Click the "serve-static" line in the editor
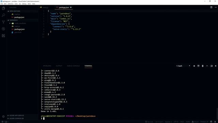The height and width of the screenshot is (123, 218). click(x=67, y=29)
